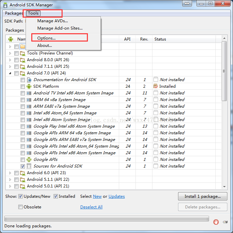233x233 pixels.
Task: Click the Updates link
Action: pyautogui.click(x=116, y=196)
